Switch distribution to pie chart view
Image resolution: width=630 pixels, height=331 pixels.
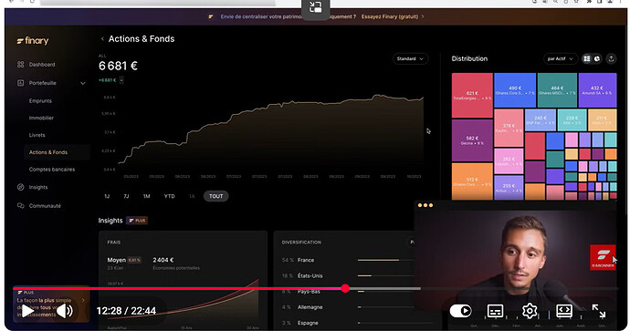pyautogui.click(x=597, y=59)
